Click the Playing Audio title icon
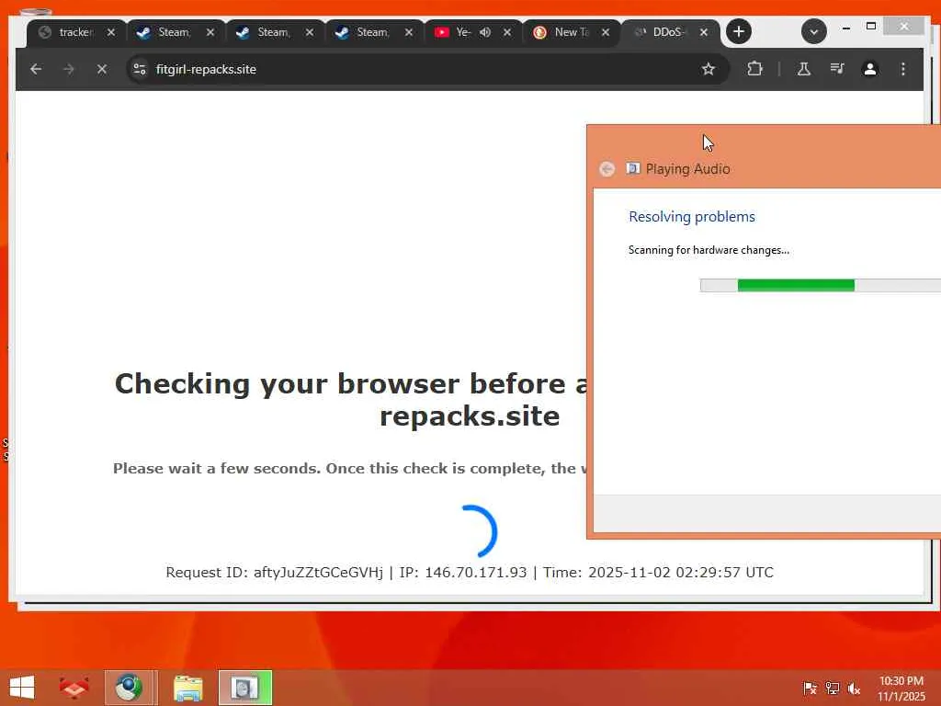This screenshot has height=706, width=941. tap(632, 169)
